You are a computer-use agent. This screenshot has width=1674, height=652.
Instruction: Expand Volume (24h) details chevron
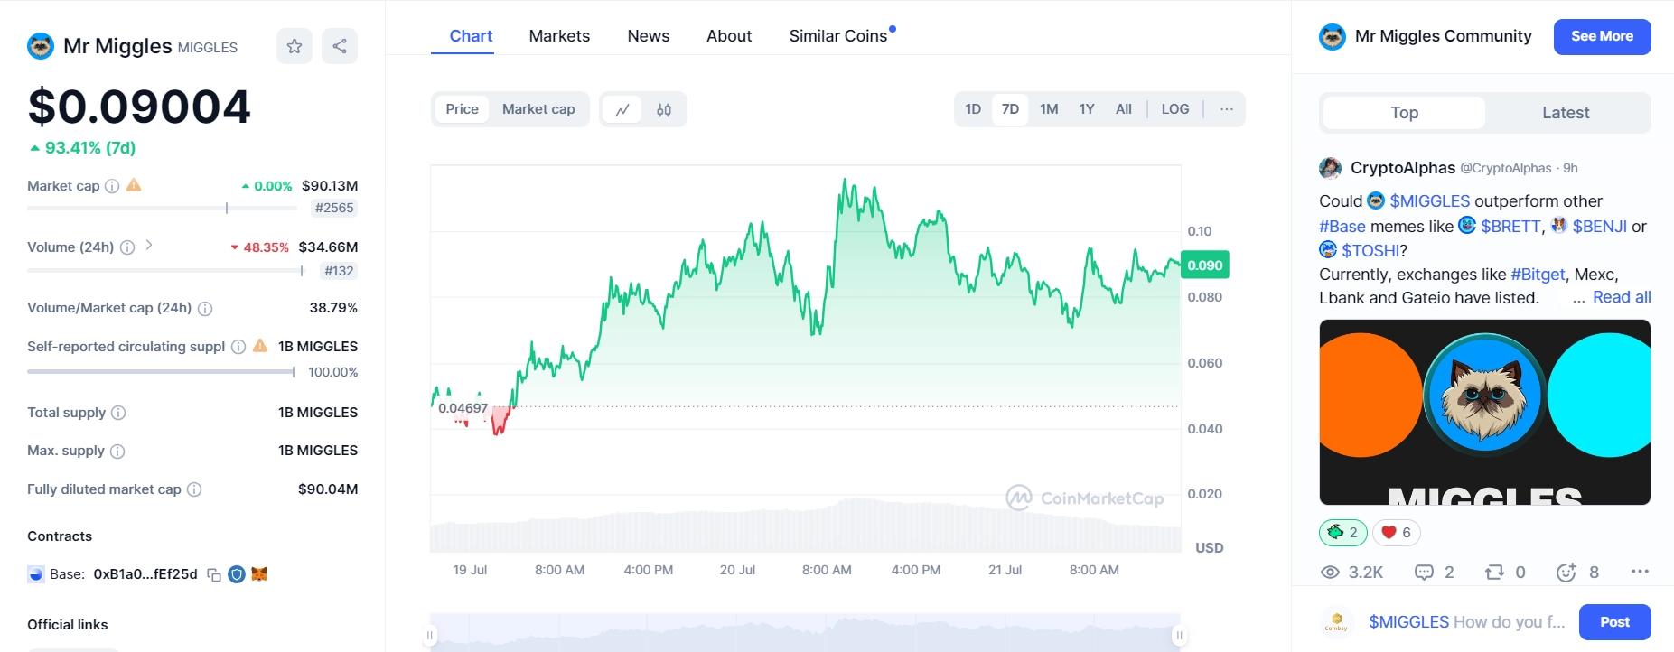pyautogui.click(x=149, y=246)
